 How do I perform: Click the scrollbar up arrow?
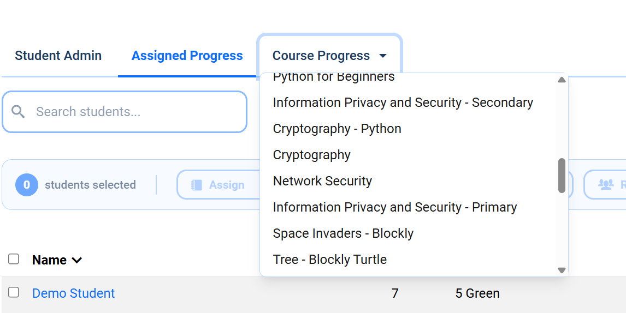pos(562,80)
